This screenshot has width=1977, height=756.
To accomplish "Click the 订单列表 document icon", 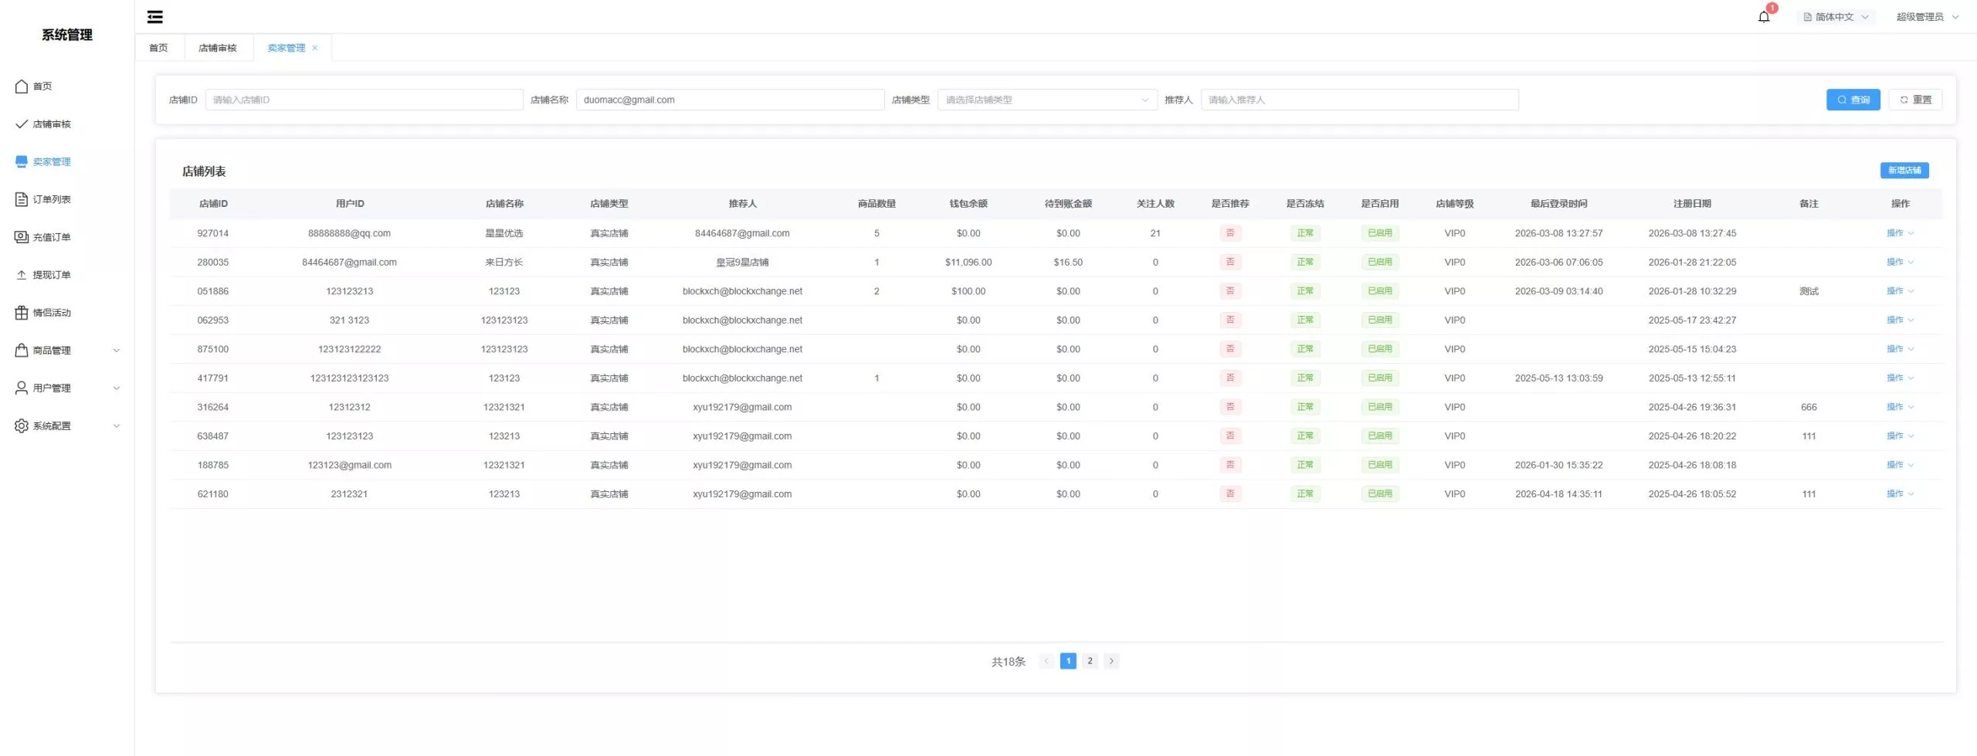I will coord(22,199).
